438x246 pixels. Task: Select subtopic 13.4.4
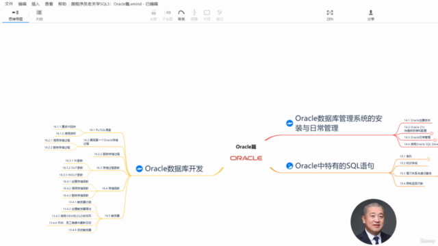[70, 223]
